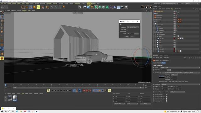Adjust the Detail slider in small dialog
The height and width of the screenshot is (113, 201).
pyautogui.click(x=137, y=34)
